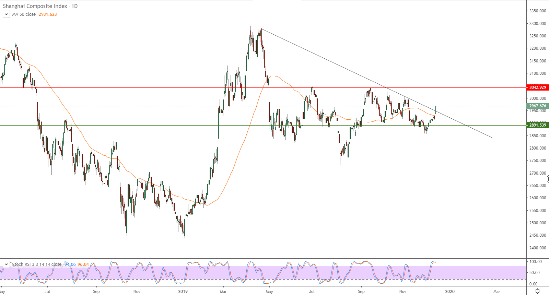This screenshot has height=295, width=549.
Task: Click 2800.000 on the price axis
Action: click(538, 148)
